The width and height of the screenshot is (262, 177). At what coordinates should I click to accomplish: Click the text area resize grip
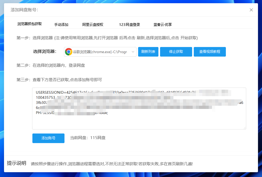[244, 128]
